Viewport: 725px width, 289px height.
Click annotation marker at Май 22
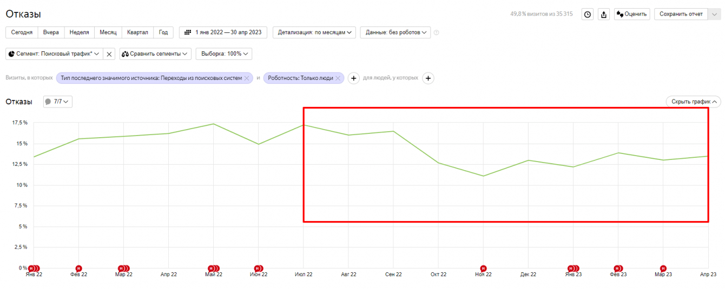213,268
